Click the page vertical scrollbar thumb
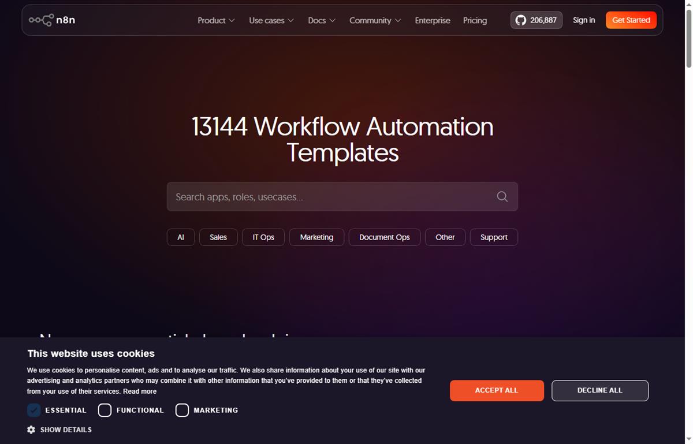 (x=688, y=38)
